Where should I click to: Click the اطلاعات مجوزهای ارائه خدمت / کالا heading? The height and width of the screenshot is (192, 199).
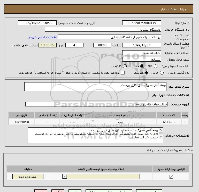tap(170, 150)
